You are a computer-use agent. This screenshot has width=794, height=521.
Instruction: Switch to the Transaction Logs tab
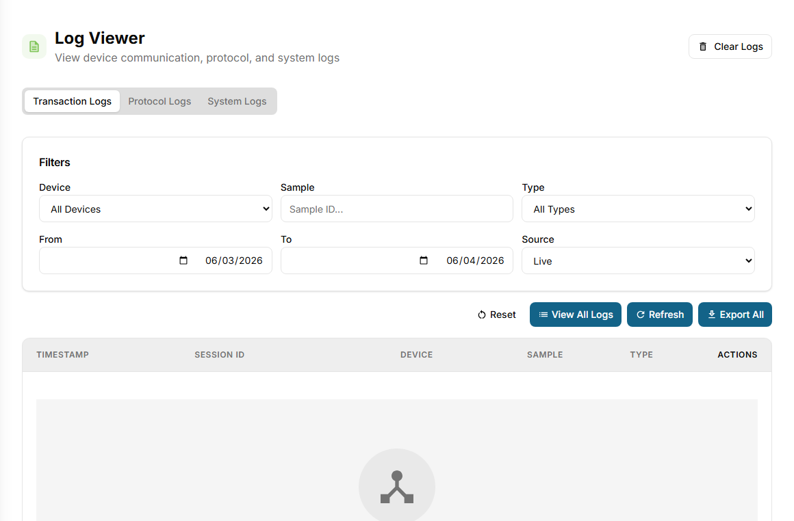click(x=72, y=101)
